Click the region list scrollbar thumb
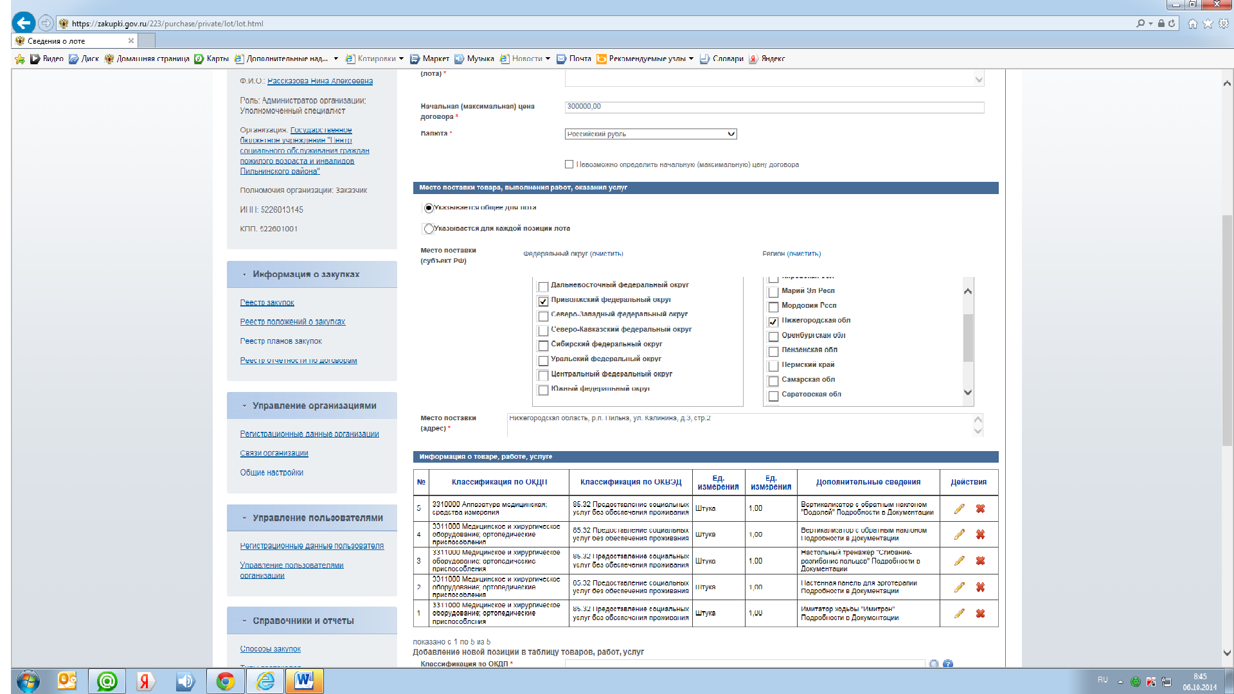The width and height of the screenshot is (1234, 694). pos(968,337)
